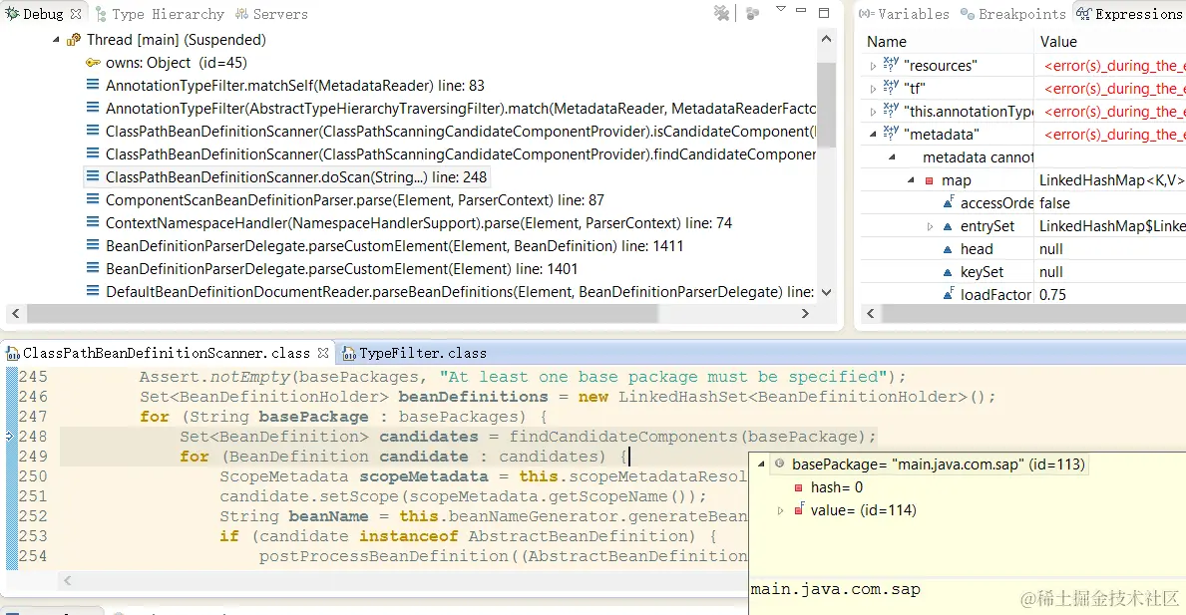Click Debug view horizontal scroll right arrow
This screenshot has width=1186, height=615.
coord(805,313)
